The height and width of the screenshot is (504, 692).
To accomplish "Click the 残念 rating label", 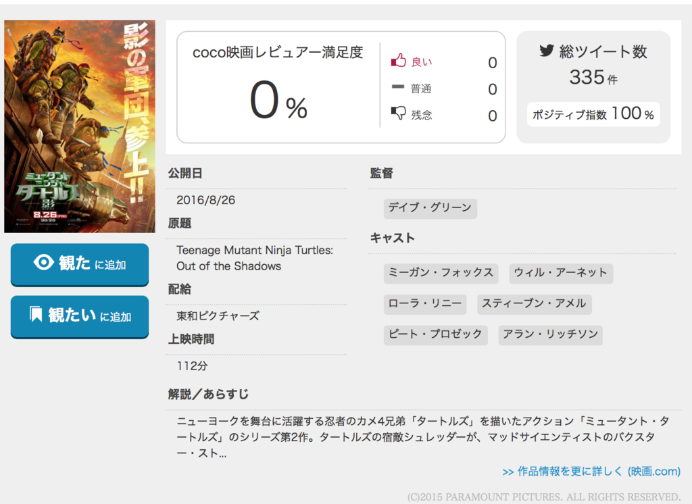I will [x=422, y=115].
